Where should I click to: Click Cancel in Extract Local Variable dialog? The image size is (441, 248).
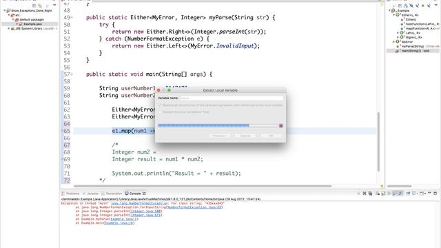click(x=245, y=136)
